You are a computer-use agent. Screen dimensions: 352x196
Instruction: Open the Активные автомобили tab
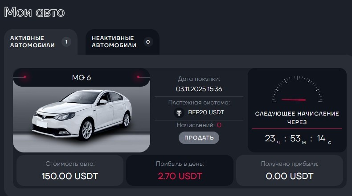pos(33,42)
